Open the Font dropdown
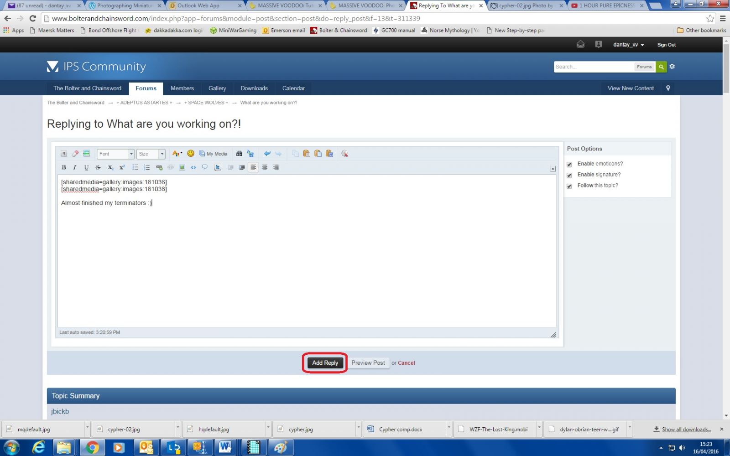The width and height of the screenshot is (730, 456). coord(115,154)
